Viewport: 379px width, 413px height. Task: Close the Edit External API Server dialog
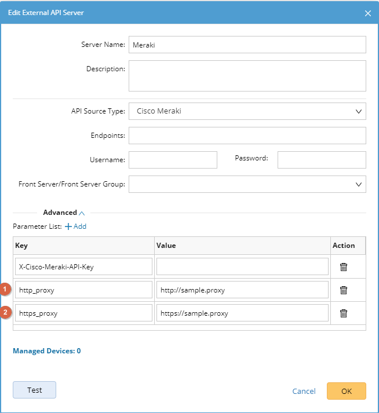(368, 13)
